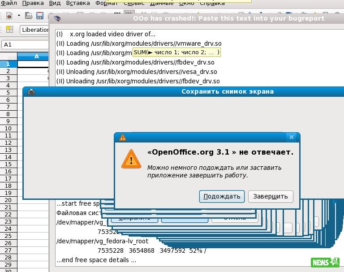Select row header 20

coord(9,200)
